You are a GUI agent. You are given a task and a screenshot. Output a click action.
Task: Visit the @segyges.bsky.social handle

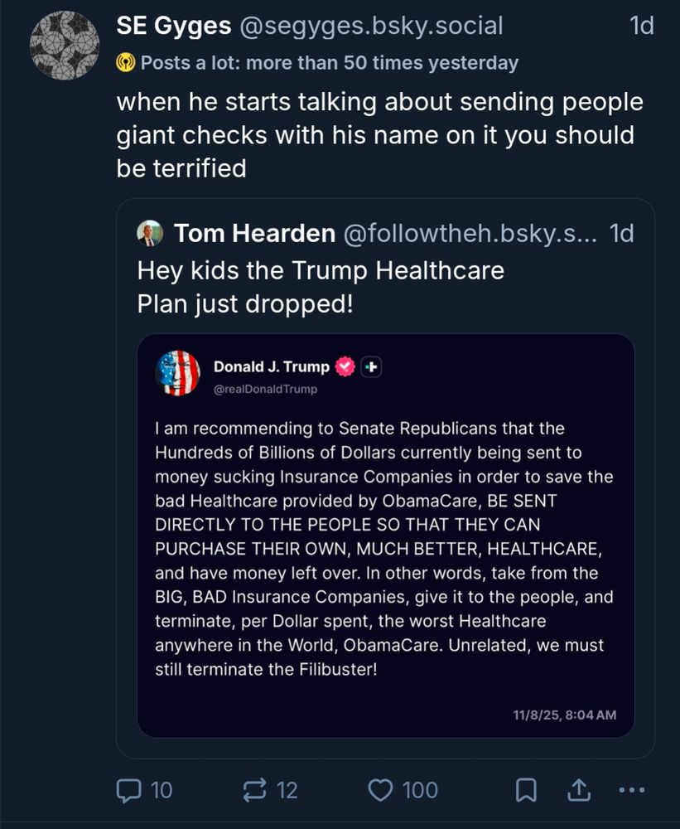click(x=371, y=27)
